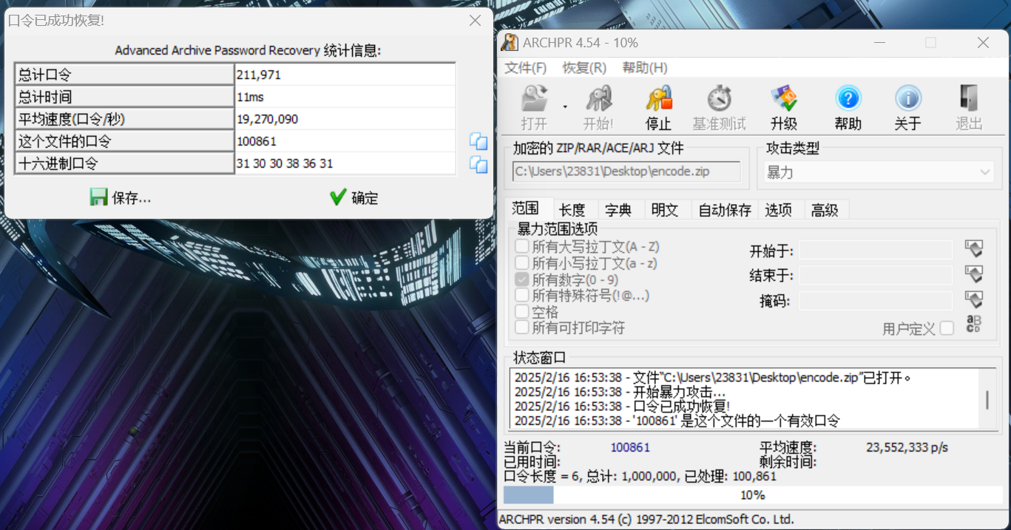Toggle 所有数字(0 - 9) checkbox
1011x530 pixels.
[x=522, y=280]
